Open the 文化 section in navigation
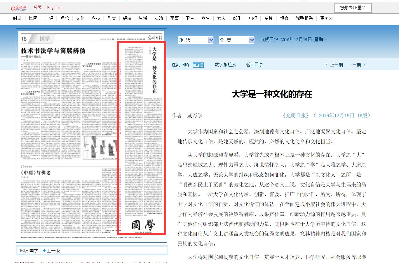 point(80,18)
